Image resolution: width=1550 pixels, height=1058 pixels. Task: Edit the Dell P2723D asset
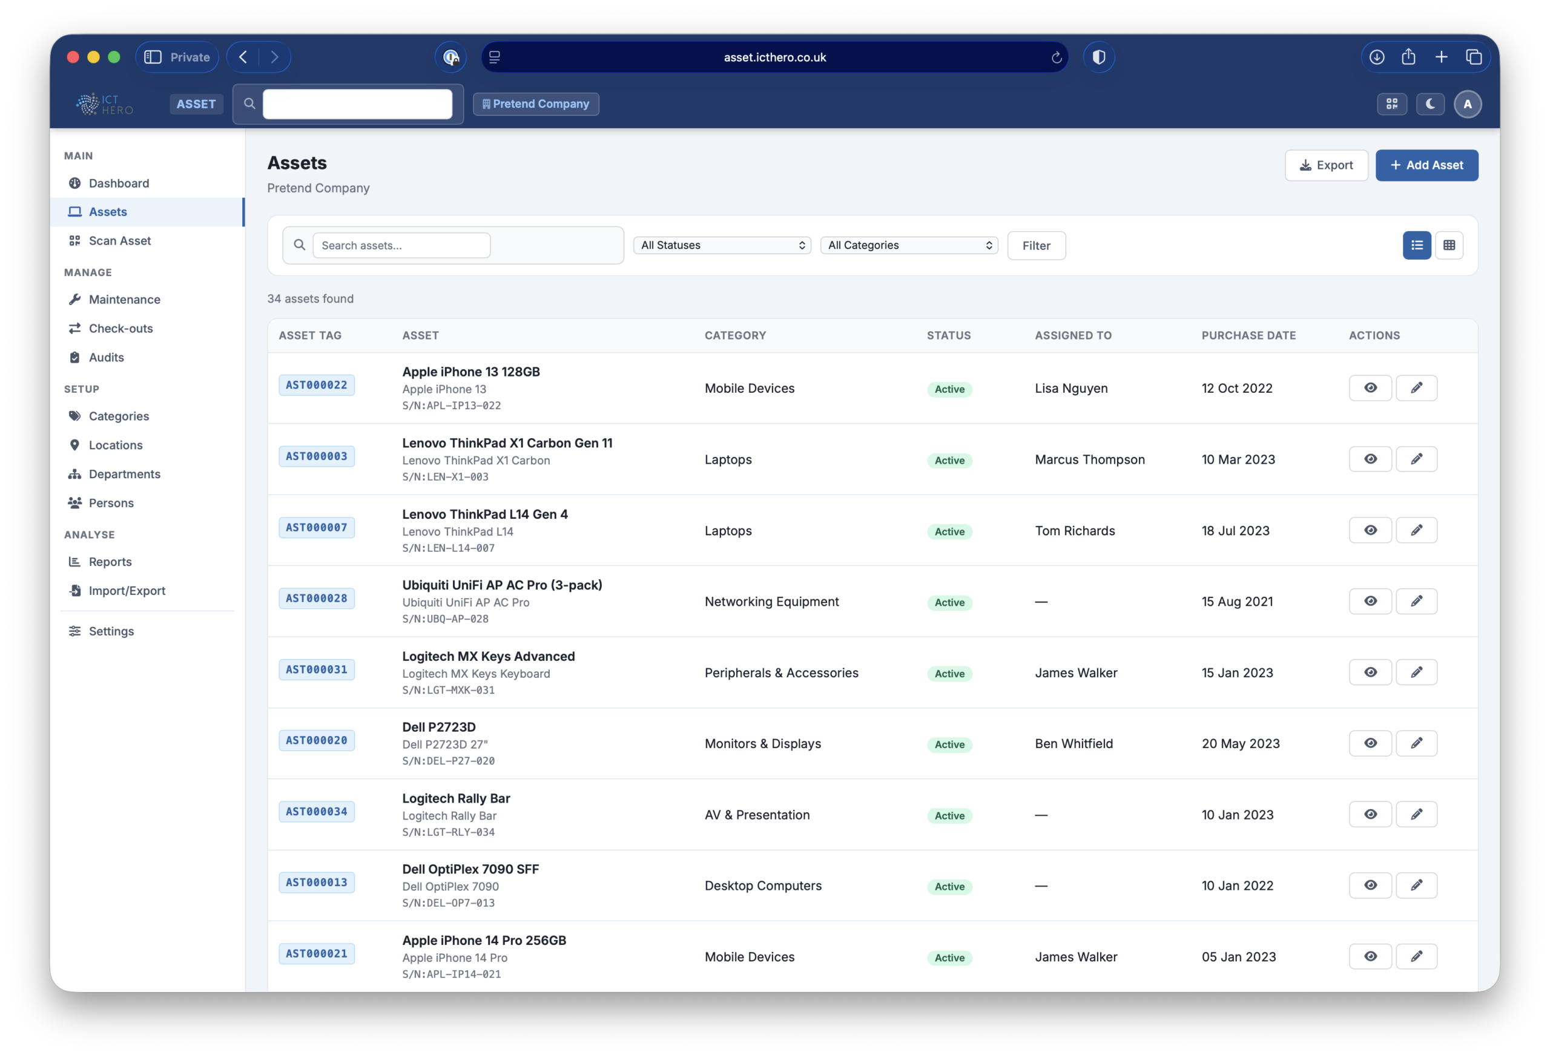point(1416,743)
